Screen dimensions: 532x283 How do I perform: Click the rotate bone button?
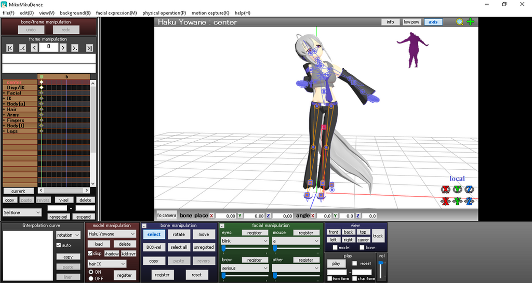pos(179,234)
